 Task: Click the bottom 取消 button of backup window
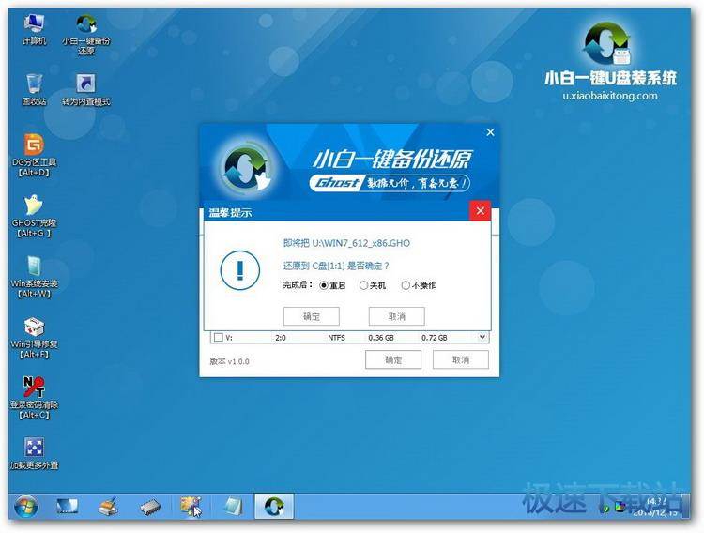pos(461,359)
